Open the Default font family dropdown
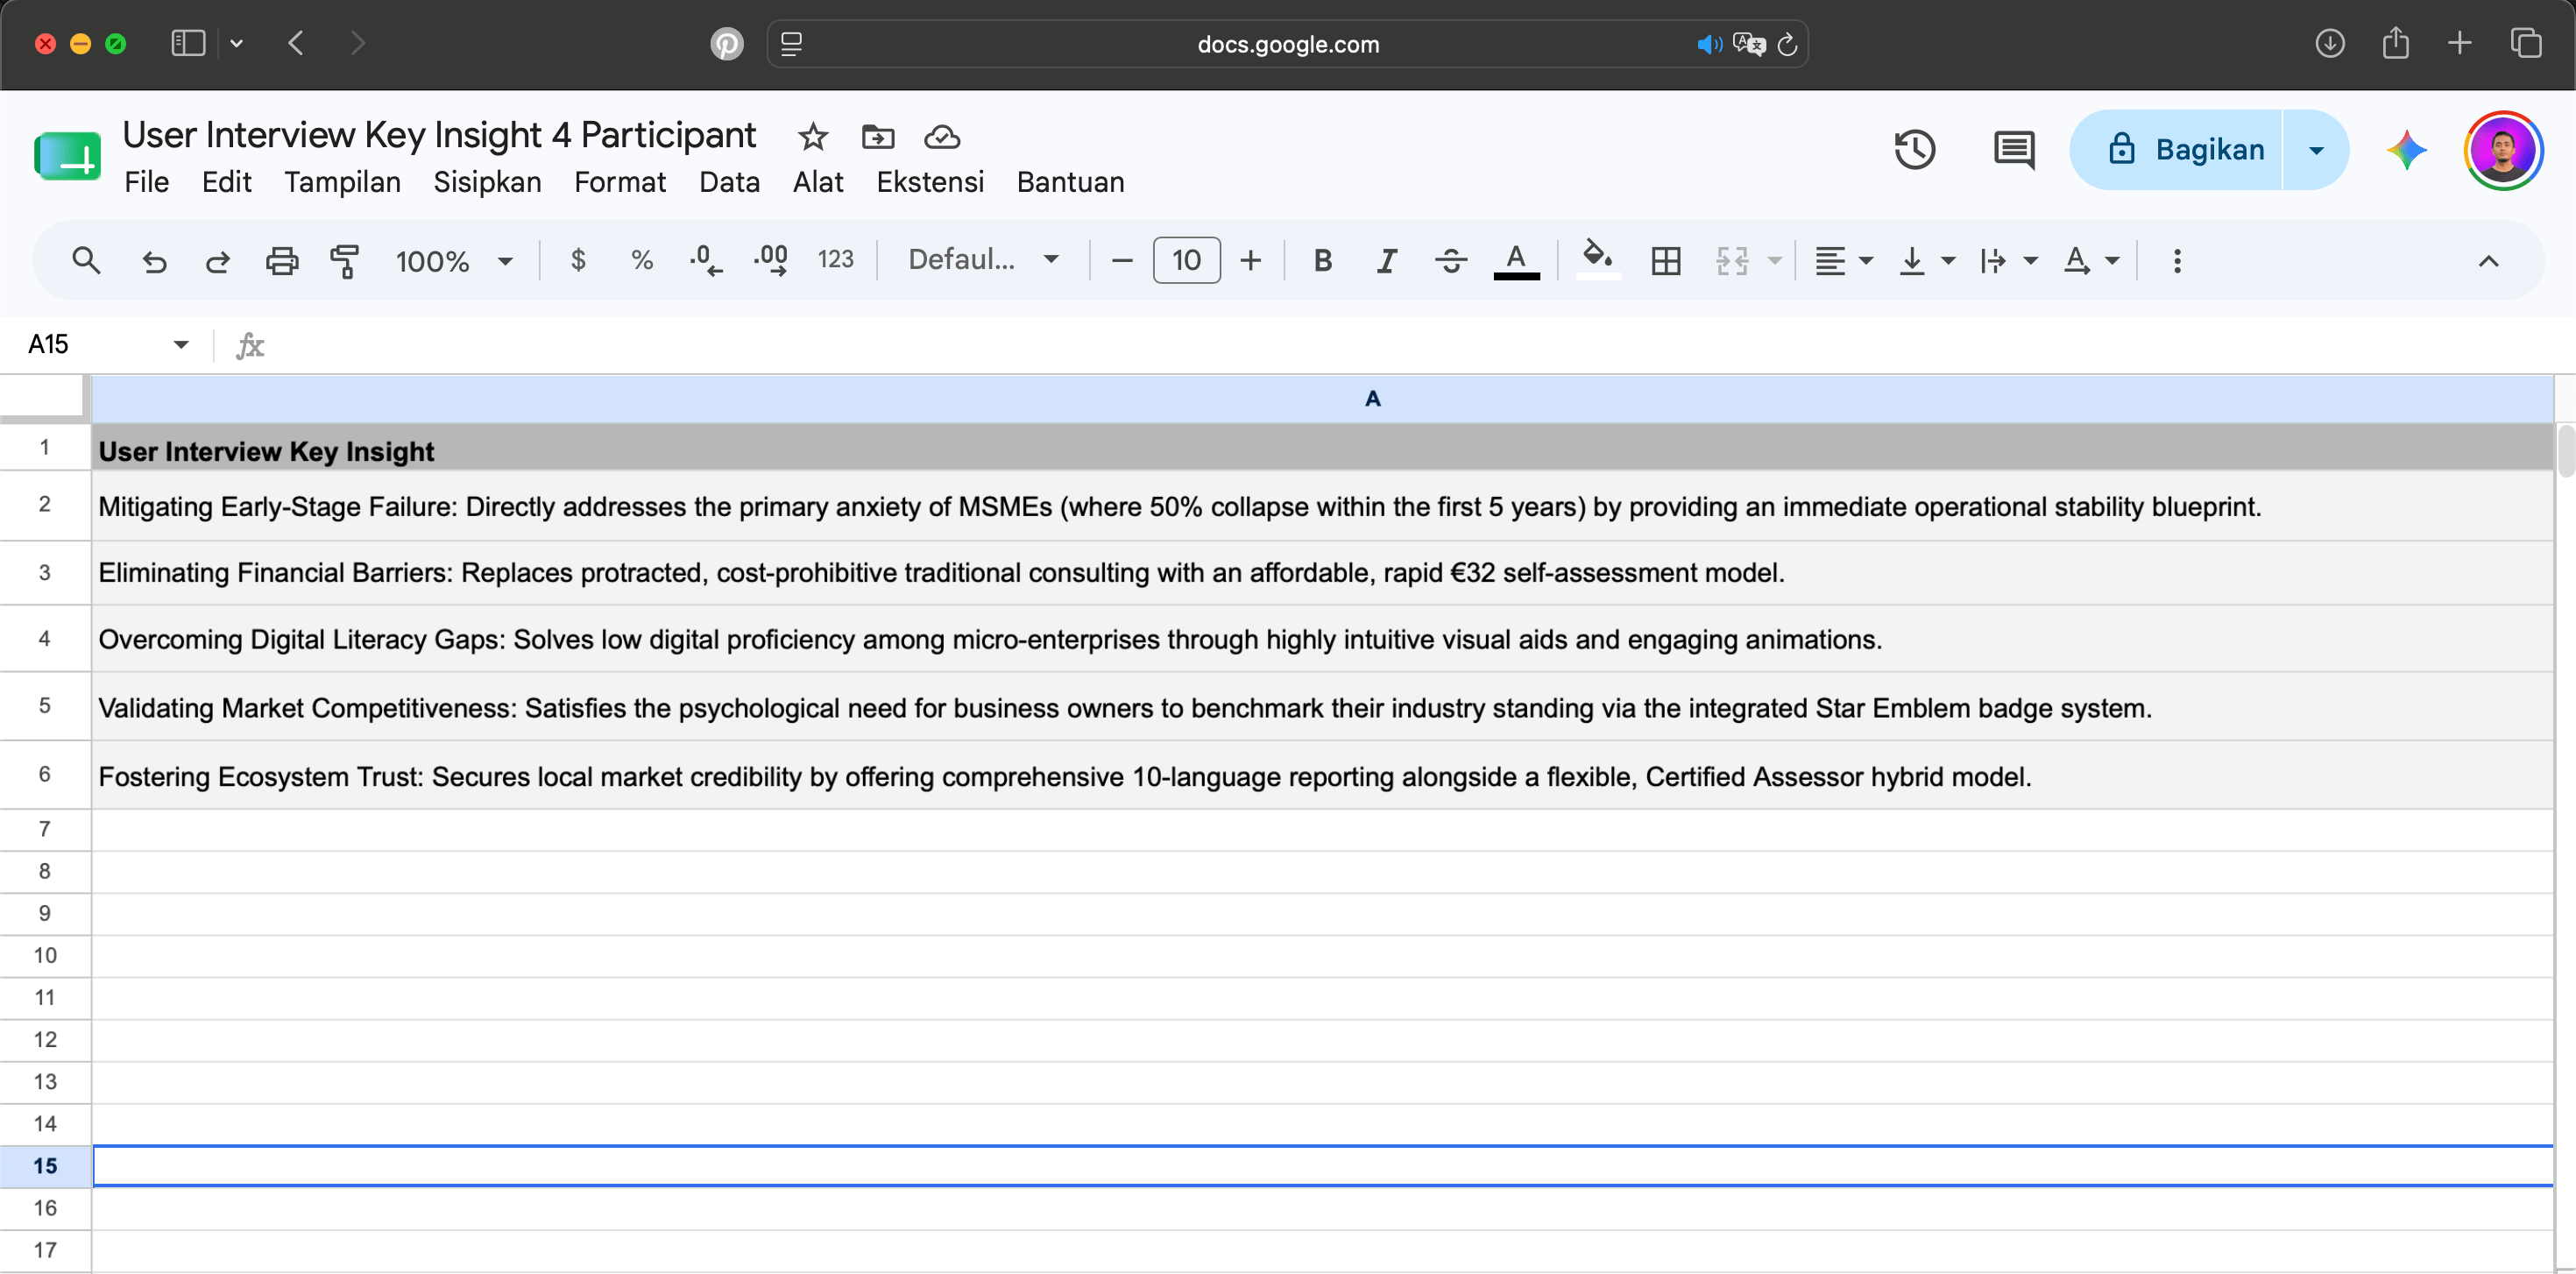The width and height of the screenshot is (2576, 1274). tap(983, 261)
